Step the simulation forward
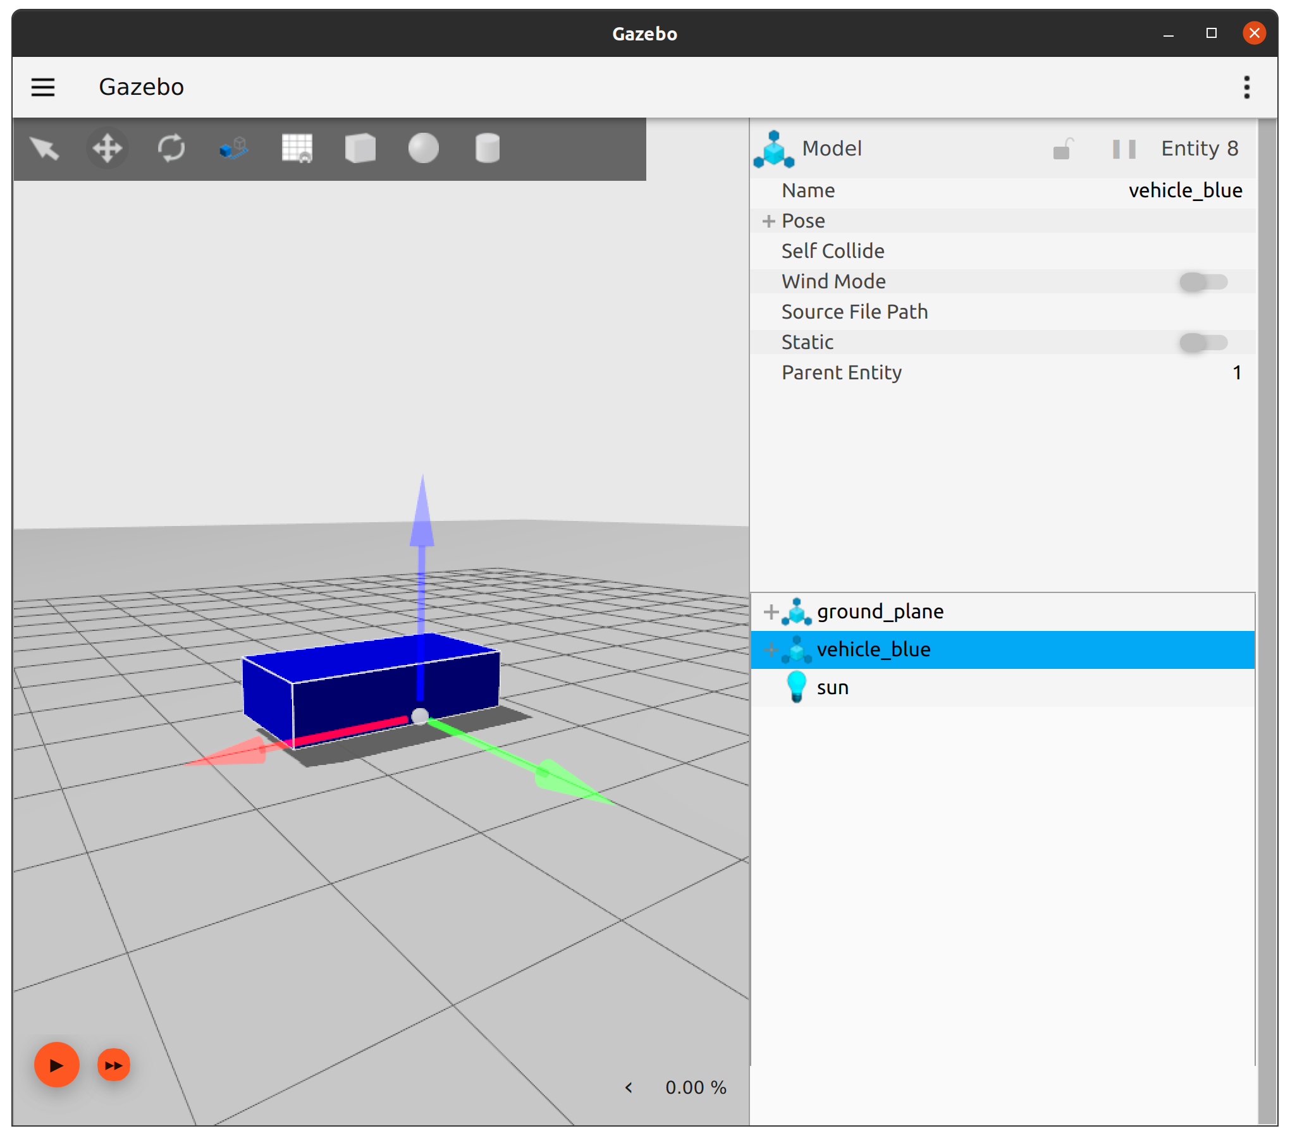 [114, 1065]
